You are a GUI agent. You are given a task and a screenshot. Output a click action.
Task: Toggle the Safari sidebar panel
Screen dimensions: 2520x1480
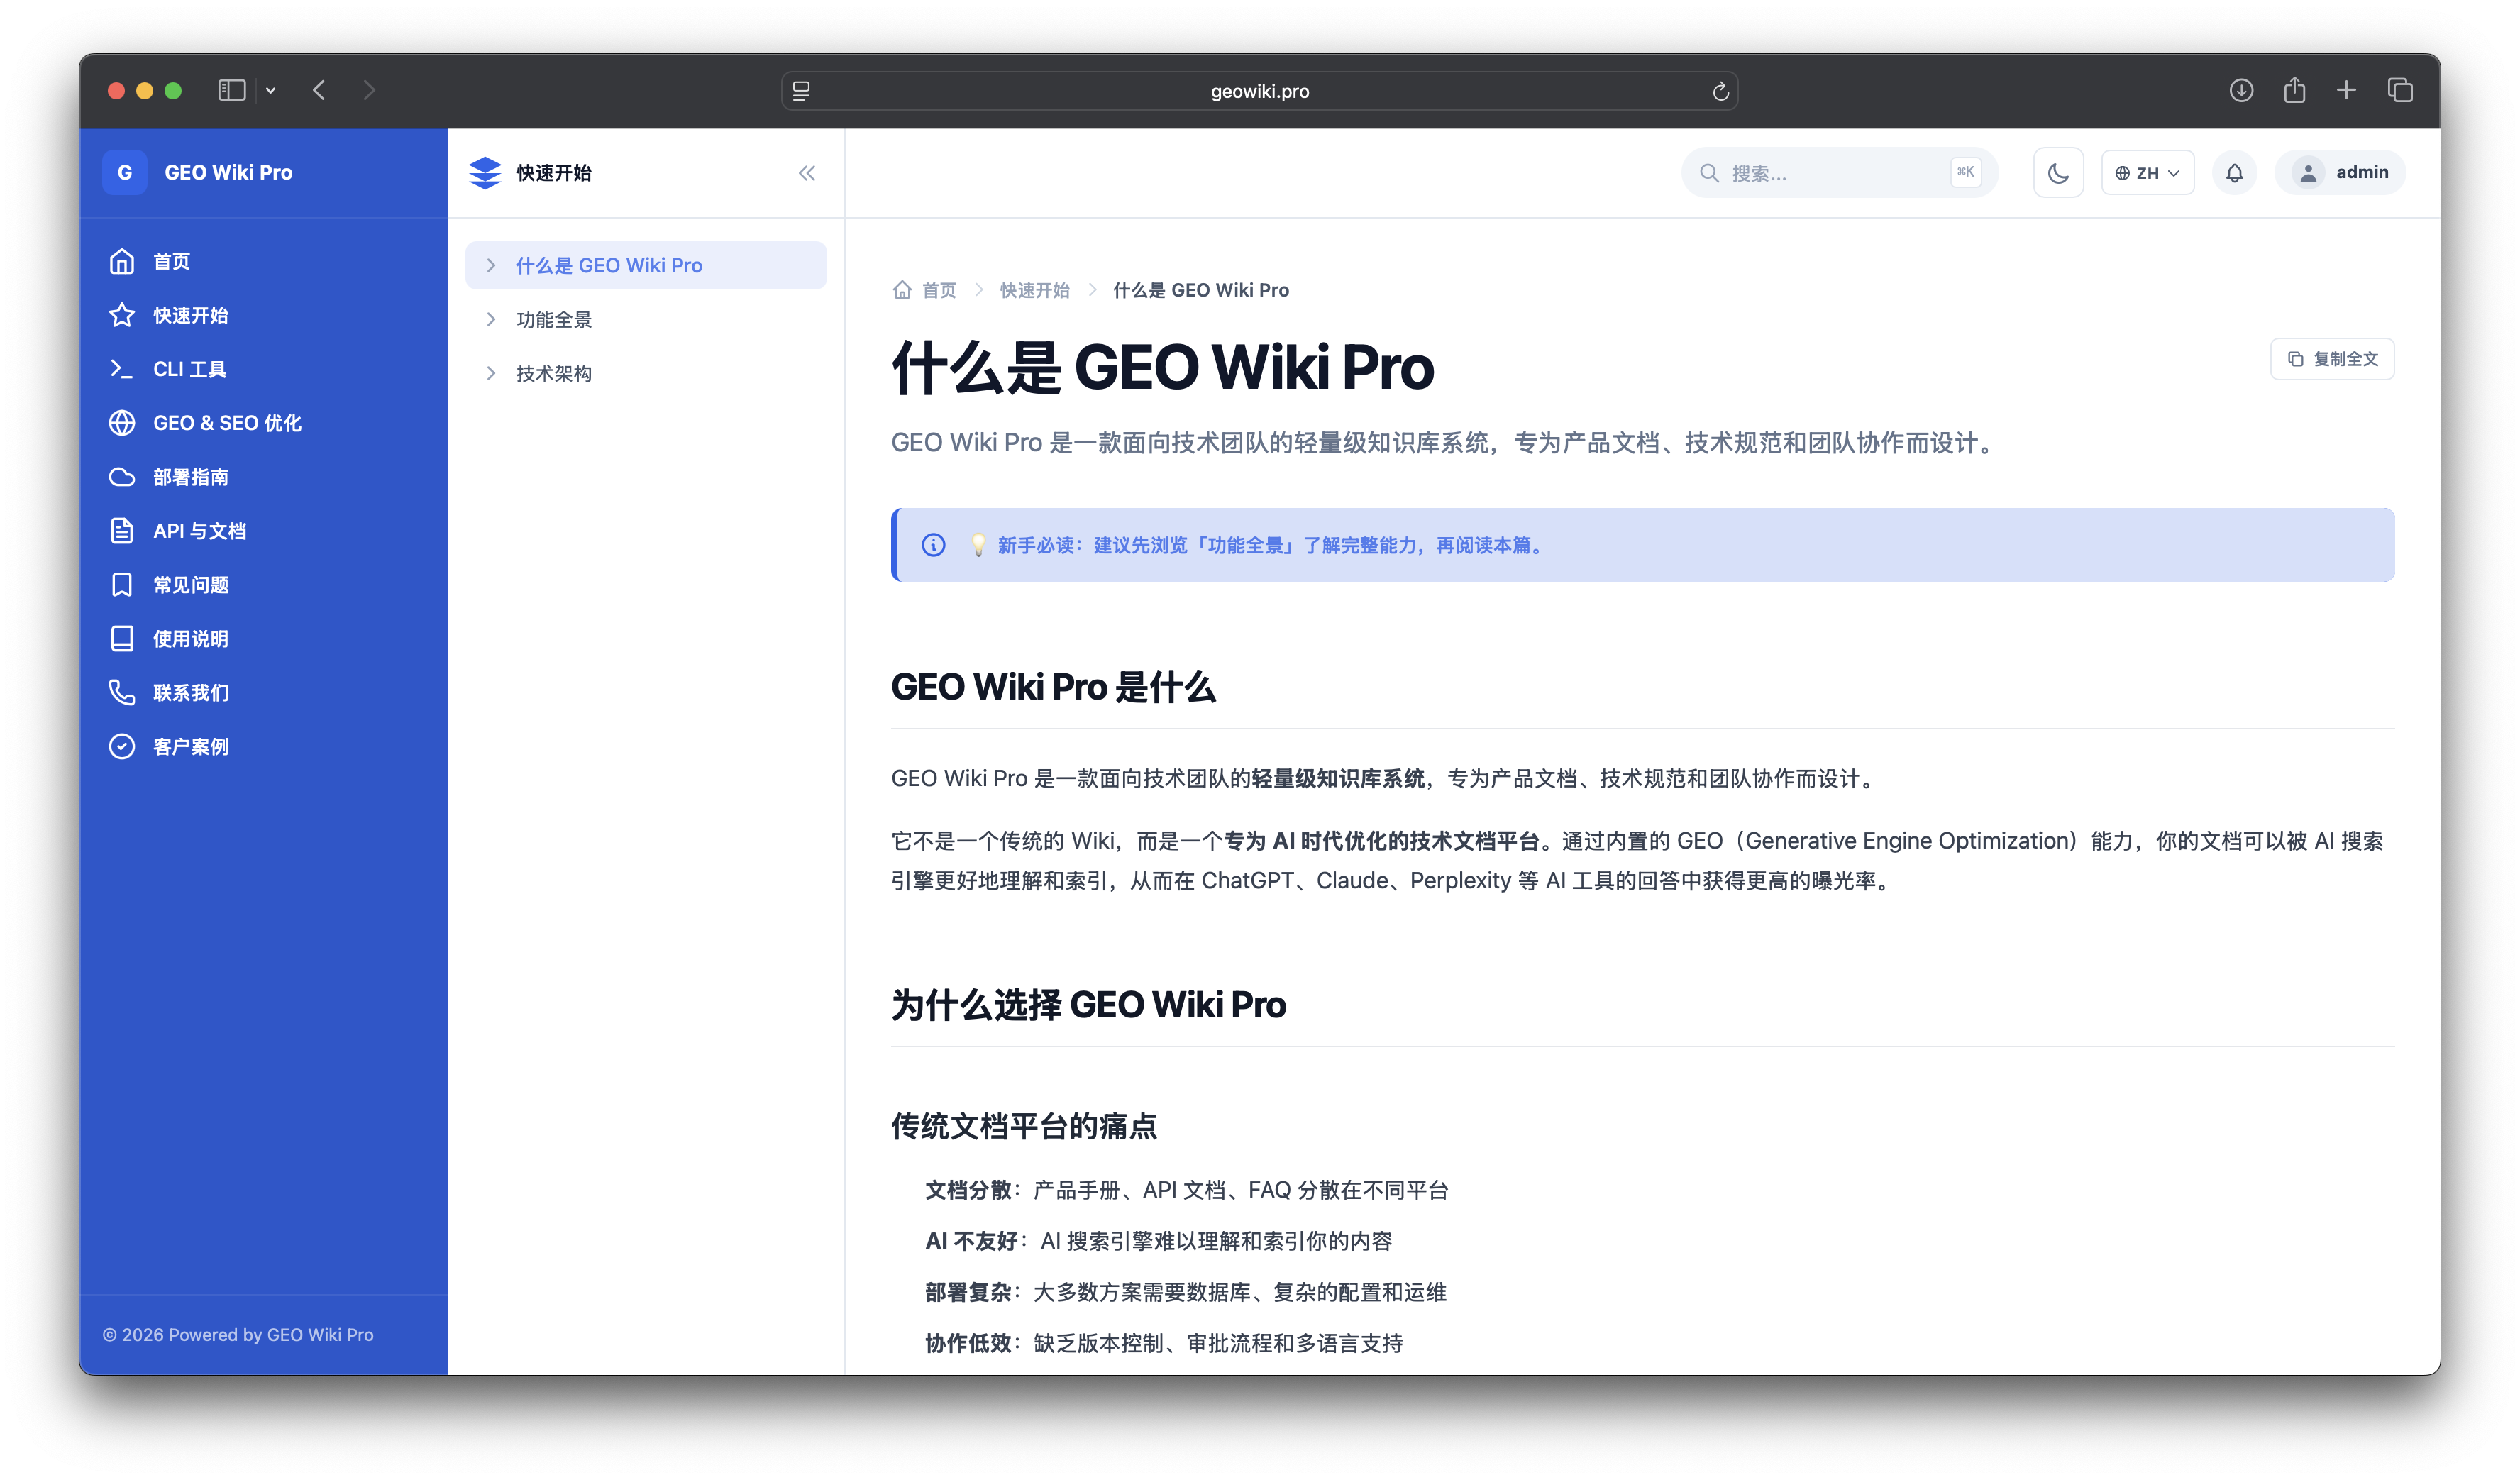232,90
